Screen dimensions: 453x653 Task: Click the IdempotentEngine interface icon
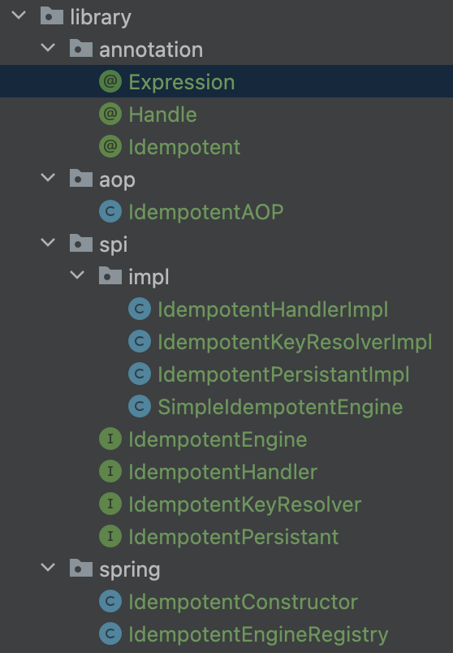coord(110,439)
